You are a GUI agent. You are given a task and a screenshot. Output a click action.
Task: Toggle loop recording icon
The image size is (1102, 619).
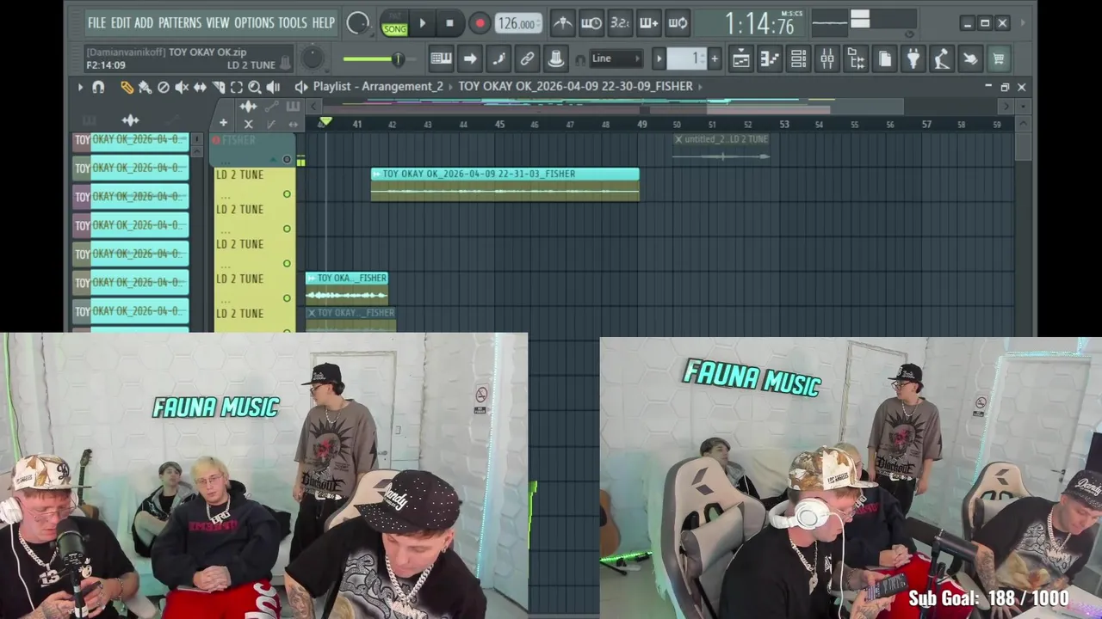(x=678, y=23)
